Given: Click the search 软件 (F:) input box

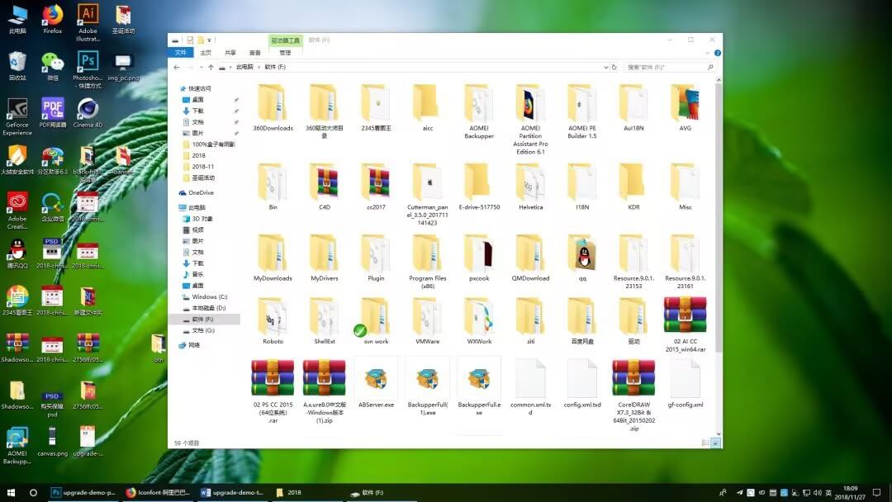Looking at the screenshot, I should [664, 67].
